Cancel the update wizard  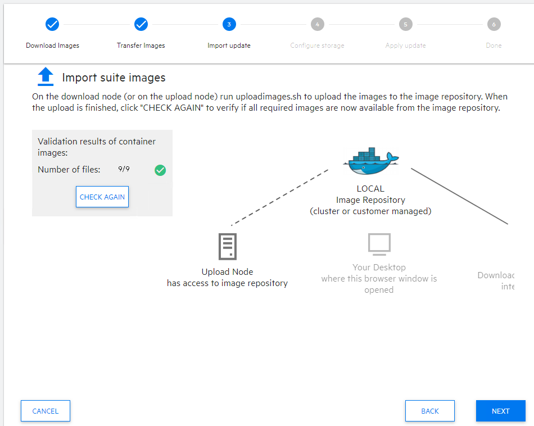point(45,411)
